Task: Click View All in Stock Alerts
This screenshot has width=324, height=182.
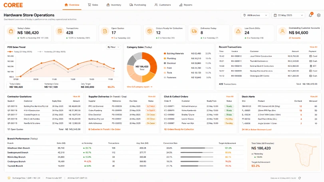Action: (314, 96)
